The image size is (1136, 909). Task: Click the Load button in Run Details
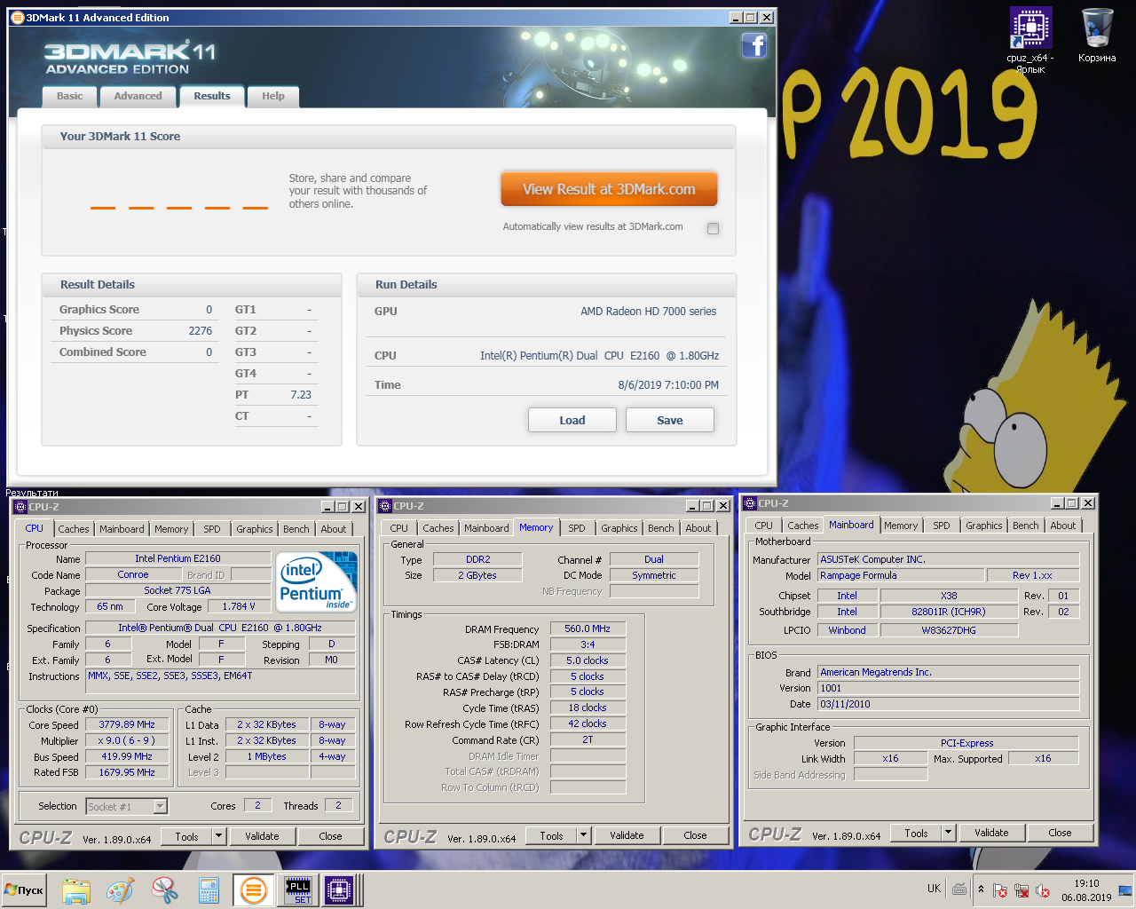click(x=572, y=420)
